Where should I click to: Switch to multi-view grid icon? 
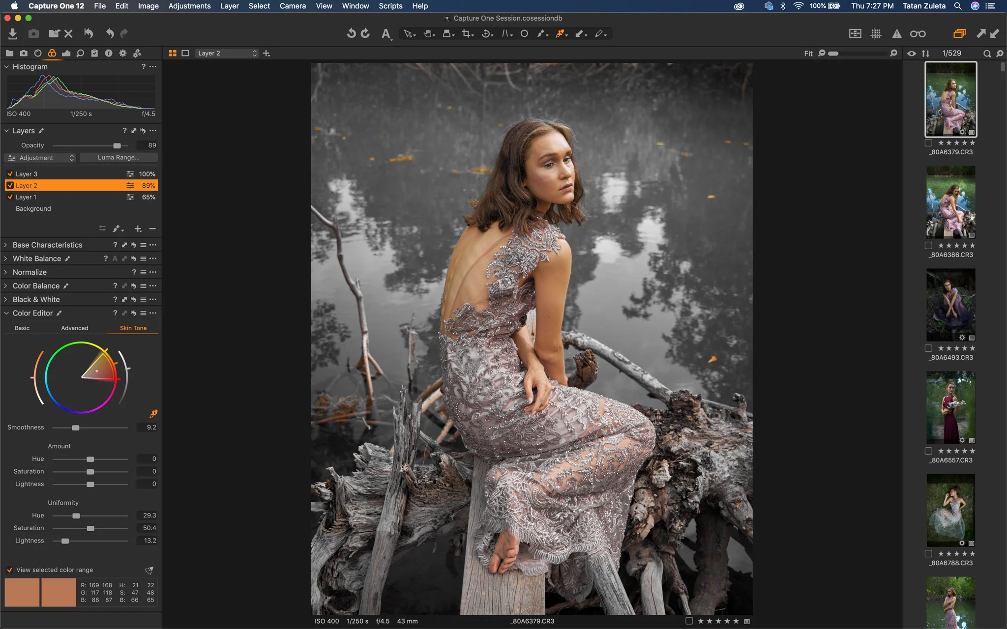tap(173, 53)
